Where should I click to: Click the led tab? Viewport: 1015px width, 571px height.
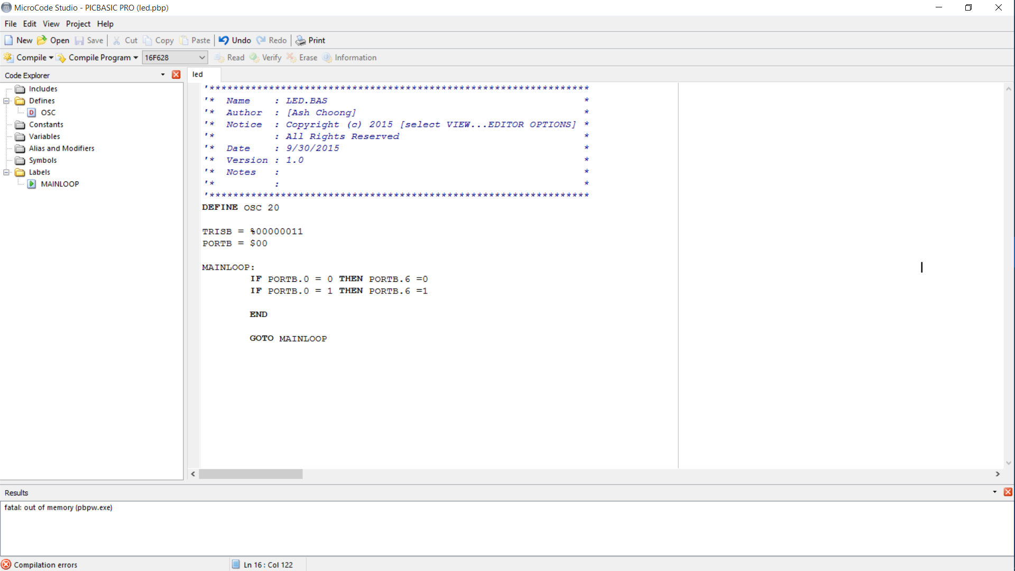(x=197, y=74)
